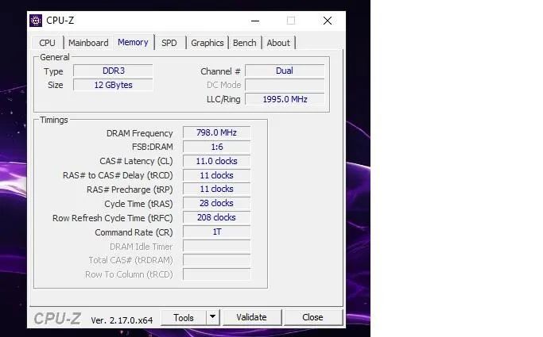Expand the Tools dropdown arrow
The image size is (543, 337).
pos(212,317)
